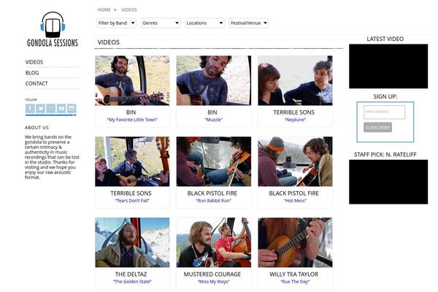This screenshot has width=438, height=292.
Task: Play the Latest Video player
Action: tap(388, 66)
